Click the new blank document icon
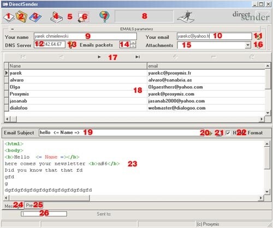The height and width of the screenshot is (228, 273). 9,17
